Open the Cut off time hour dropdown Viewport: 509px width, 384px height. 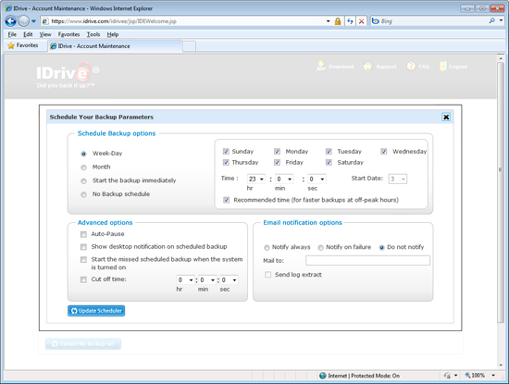pyautogui.click(x=185, y=280)
